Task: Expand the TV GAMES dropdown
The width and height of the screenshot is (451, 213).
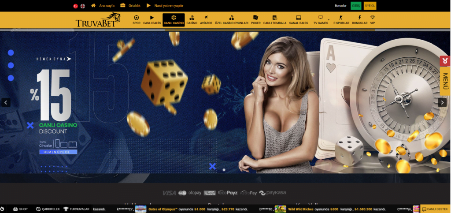Action: (321, 20)
